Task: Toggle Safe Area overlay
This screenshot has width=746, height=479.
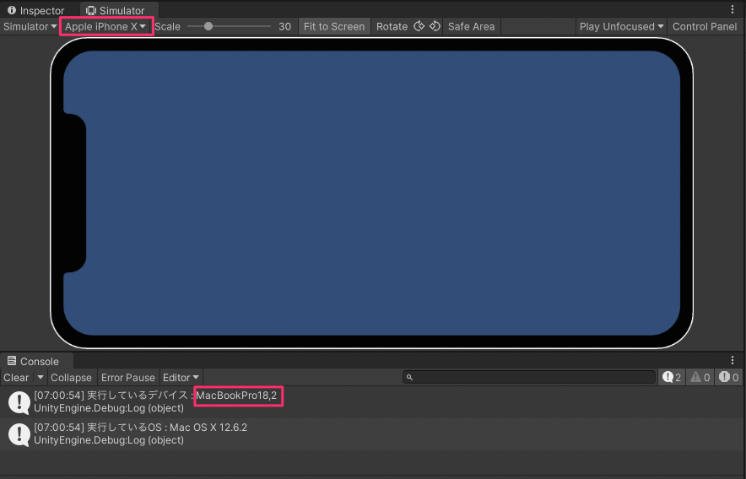Action: click(x=471, y=27)
